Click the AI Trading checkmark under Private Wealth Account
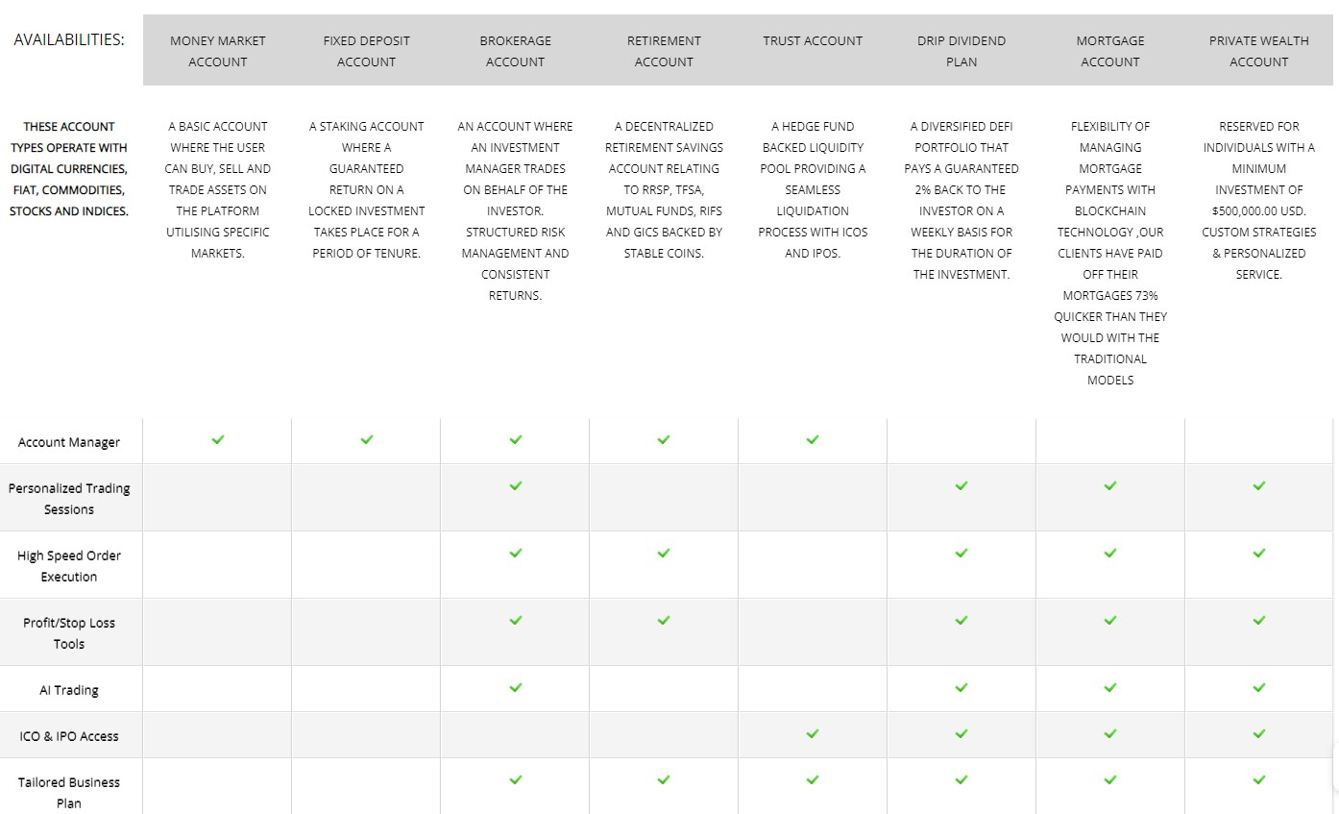Viewport: 1339px width, 814px height. tap(1259, 687)
